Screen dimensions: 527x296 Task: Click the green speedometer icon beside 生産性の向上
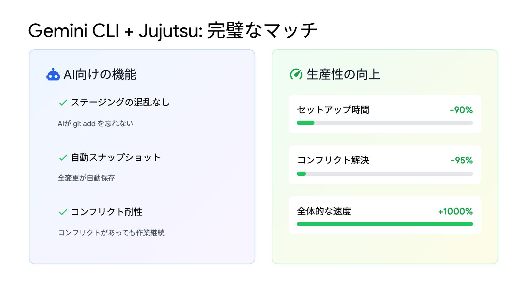tap(296, 74)
